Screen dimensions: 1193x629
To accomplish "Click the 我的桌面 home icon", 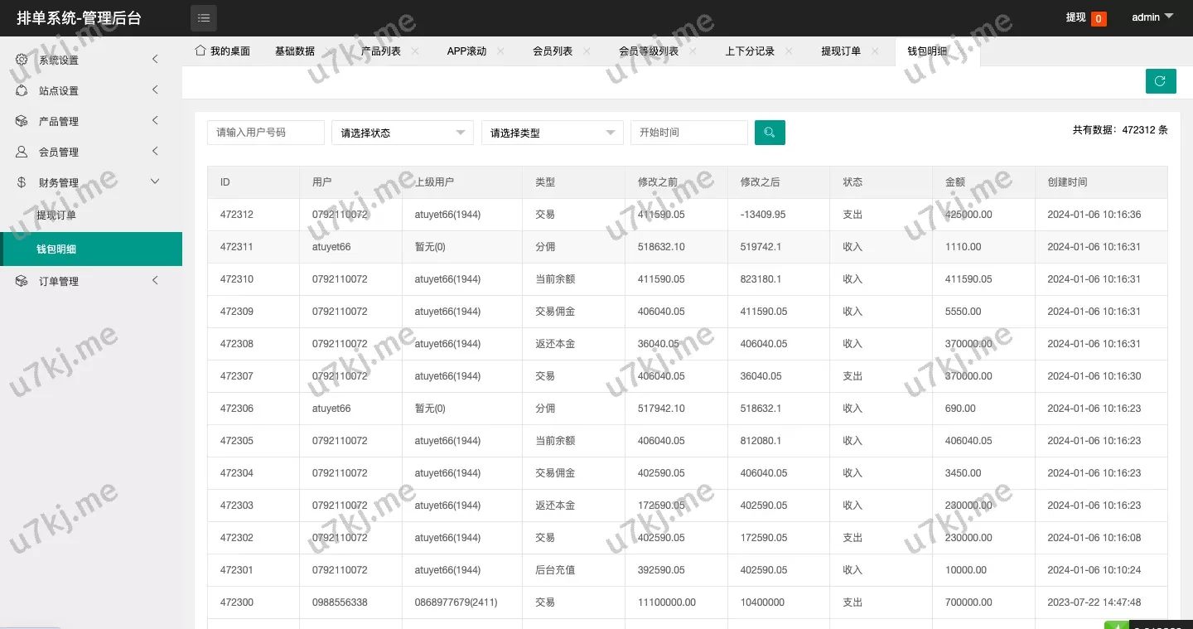I will (x=200, y=51).
